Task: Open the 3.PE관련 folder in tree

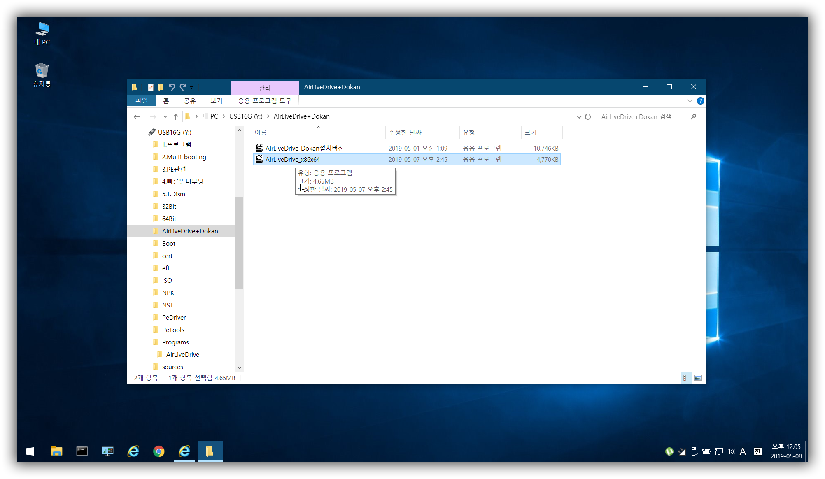Action: 174,169
